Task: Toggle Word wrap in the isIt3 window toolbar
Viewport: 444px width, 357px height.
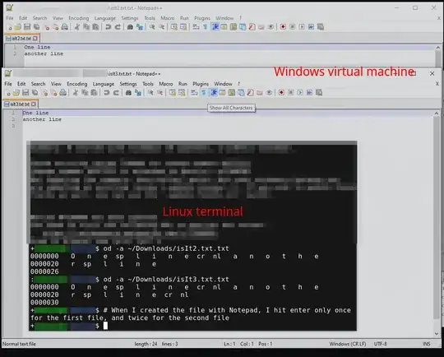Action: [x=194, y=93]
